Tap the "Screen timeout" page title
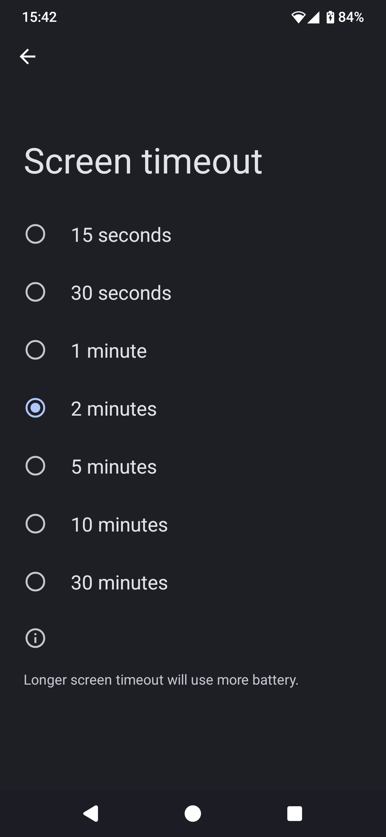386x837 pixels. pos(143,162)
